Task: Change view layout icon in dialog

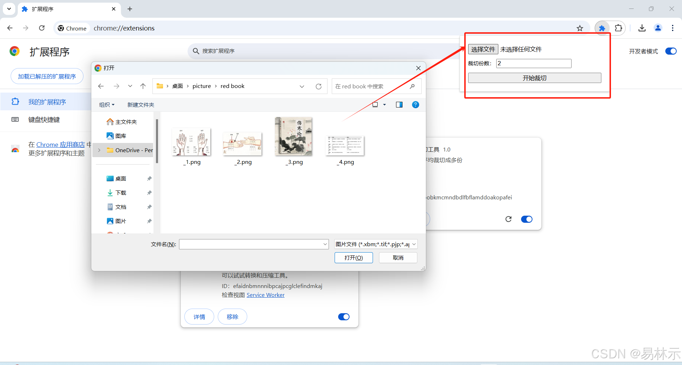Action: coord(375,105)
